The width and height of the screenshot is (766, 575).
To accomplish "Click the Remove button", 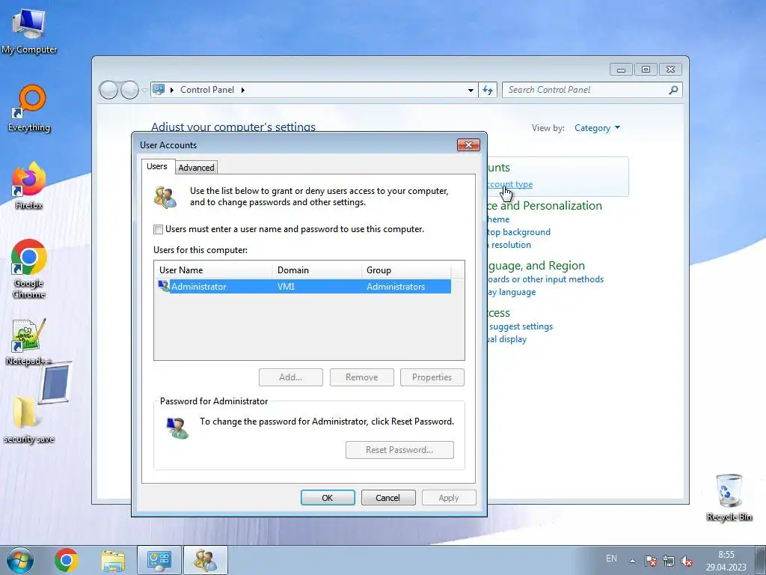I will tap(361, 377).
